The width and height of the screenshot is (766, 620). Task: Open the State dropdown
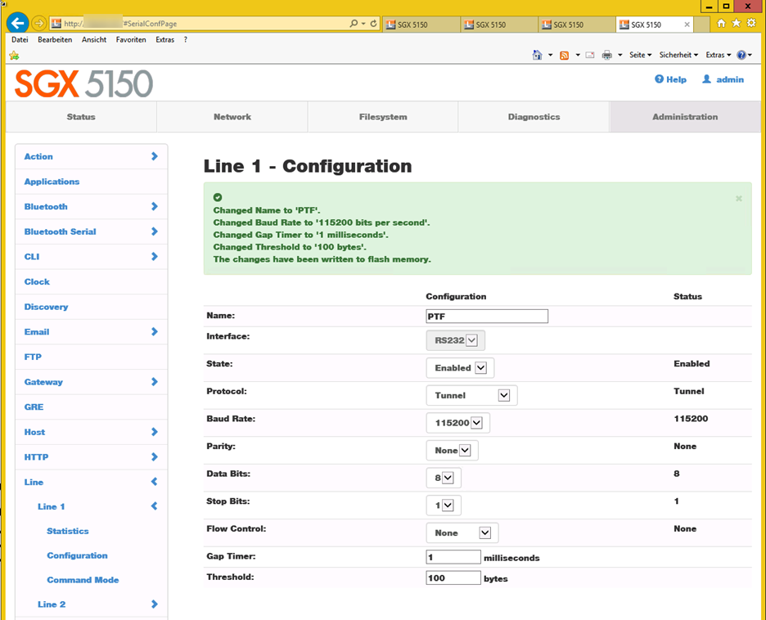(x=460, y=367)
